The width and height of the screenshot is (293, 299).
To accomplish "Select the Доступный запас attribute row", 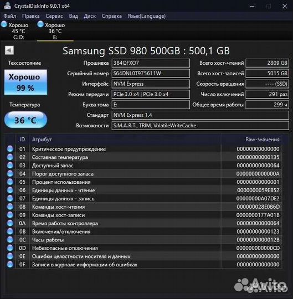I will [143, 166].
